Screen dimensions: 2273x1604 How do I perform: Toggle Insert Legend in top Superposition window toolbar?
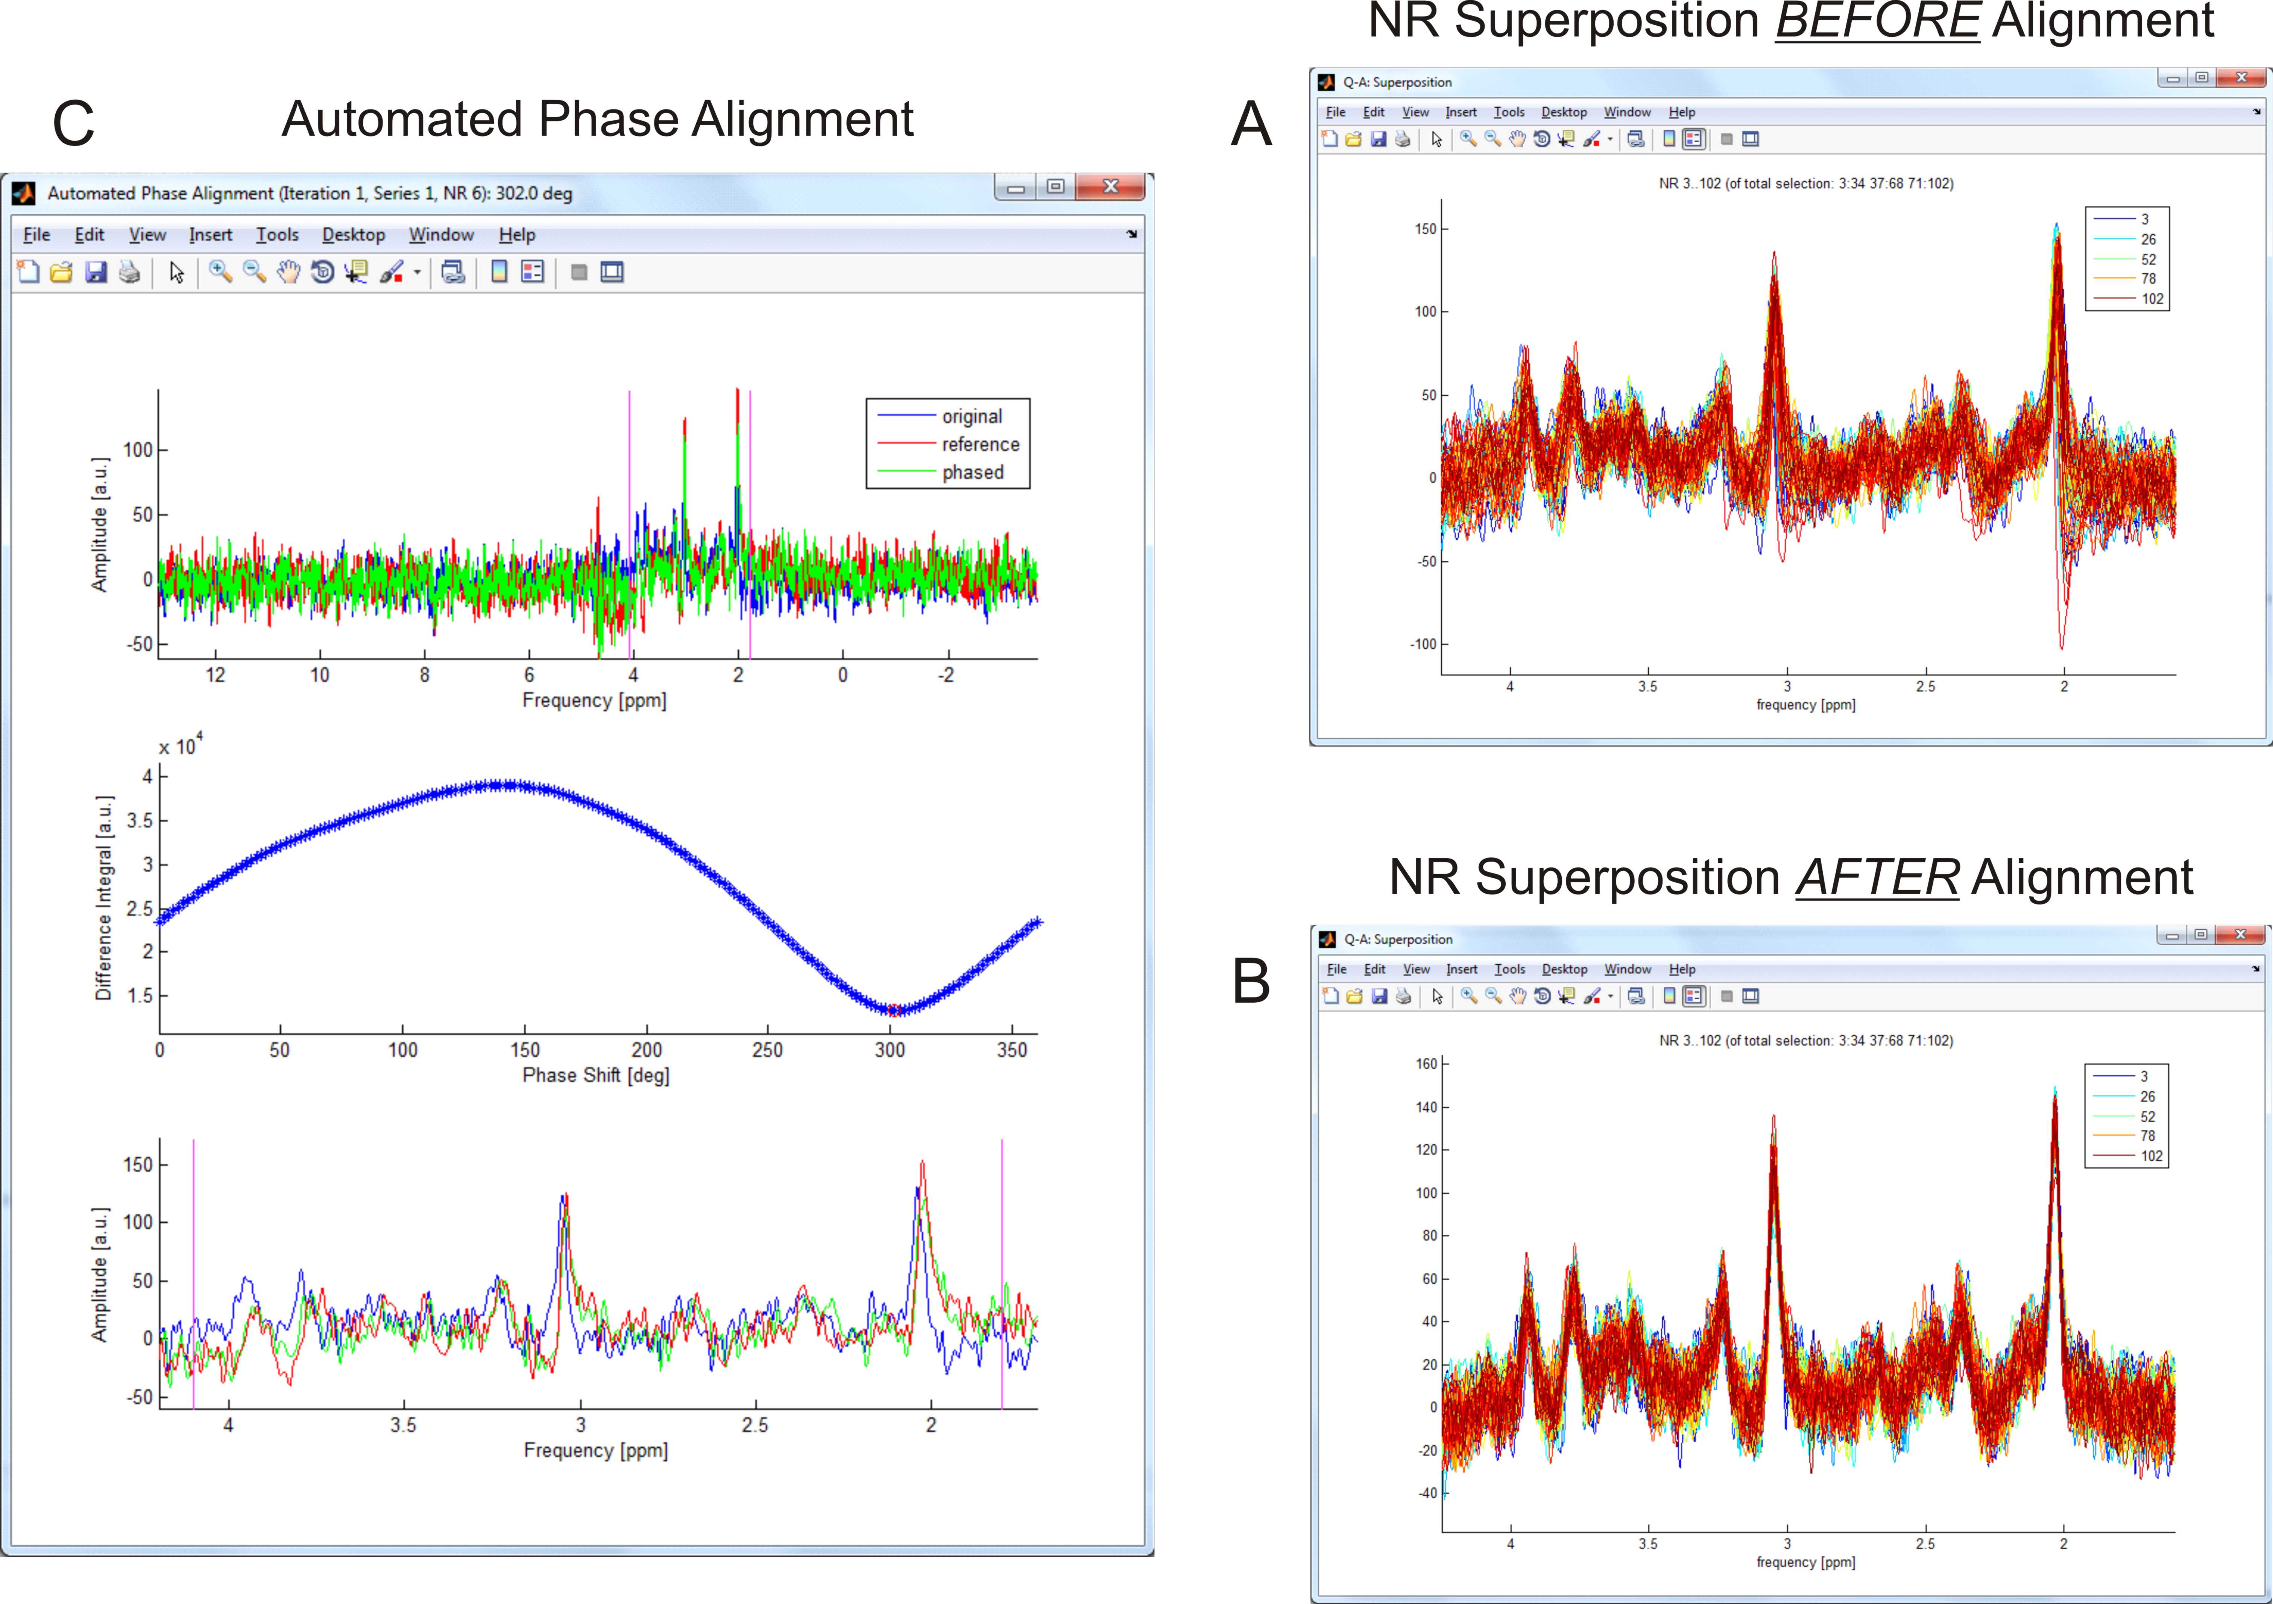point(1694,140)
